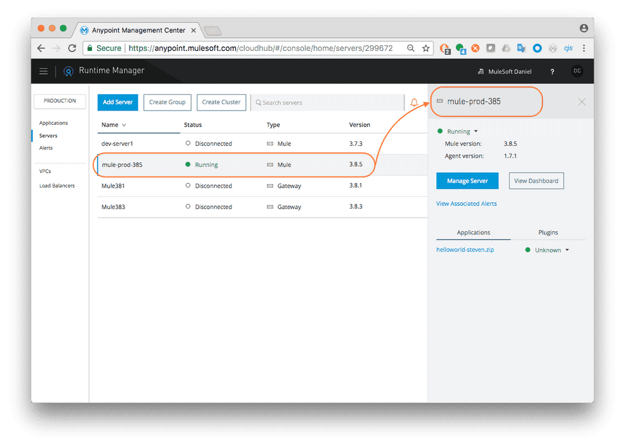Switch to the Plugins tab

[x=547, y=232]
